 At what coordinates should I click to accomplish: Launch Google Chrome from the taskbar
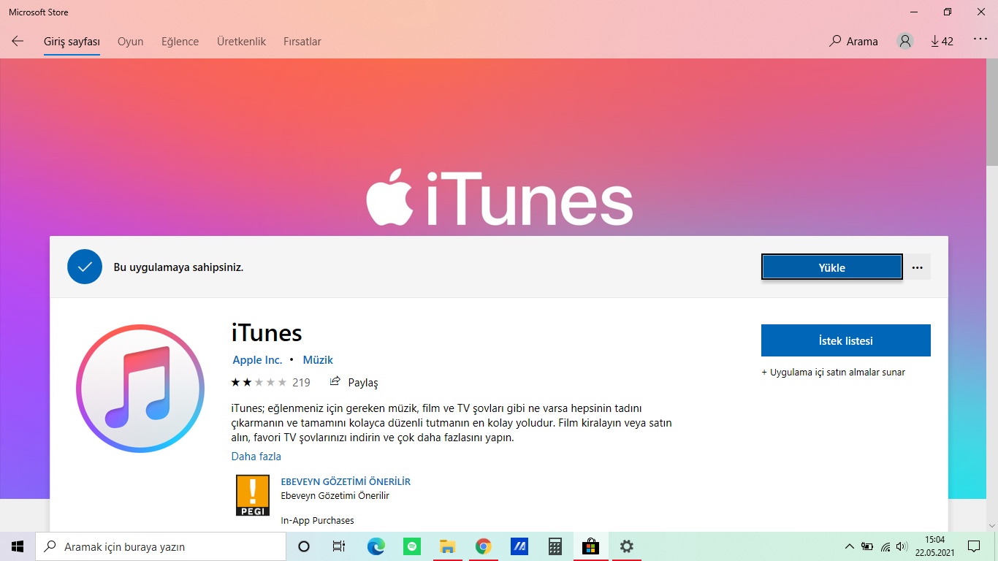tap(483, 546)
